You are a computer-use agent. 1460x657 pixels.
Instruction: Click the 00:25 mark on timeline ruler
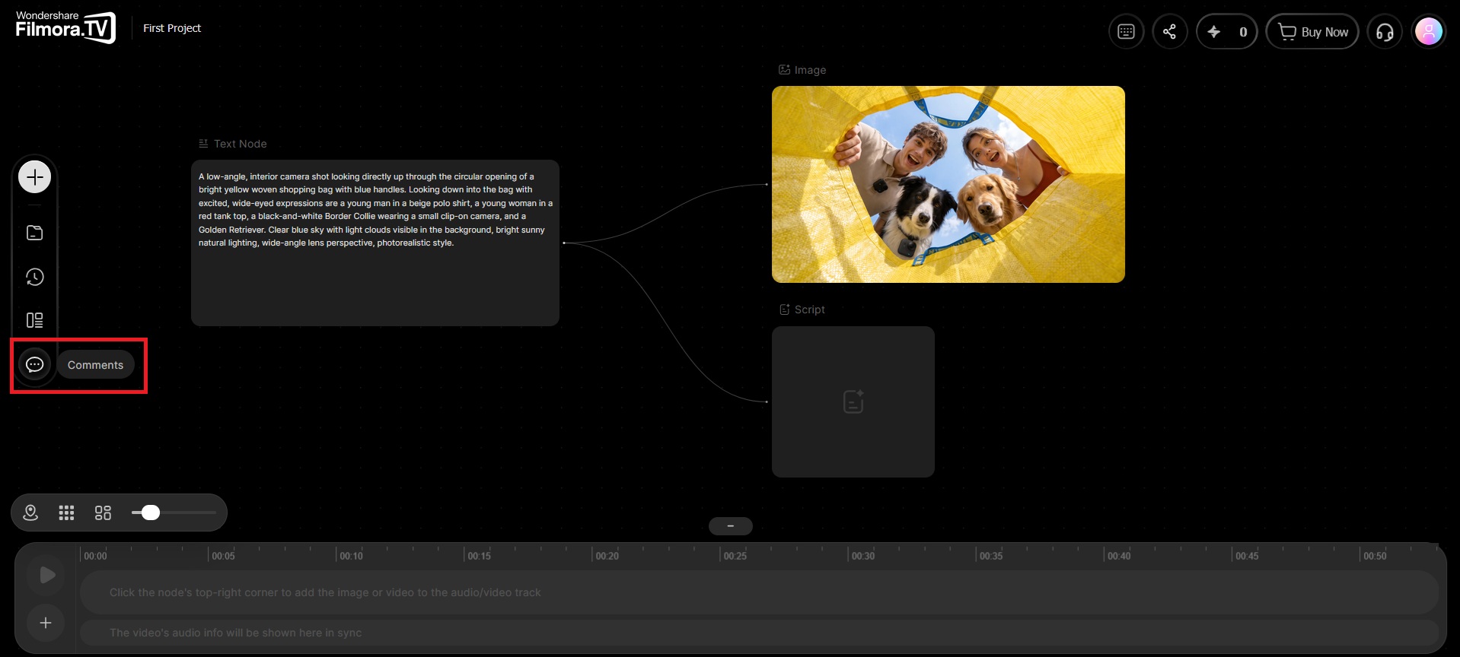pyautogui.click(x=735, y=556)
